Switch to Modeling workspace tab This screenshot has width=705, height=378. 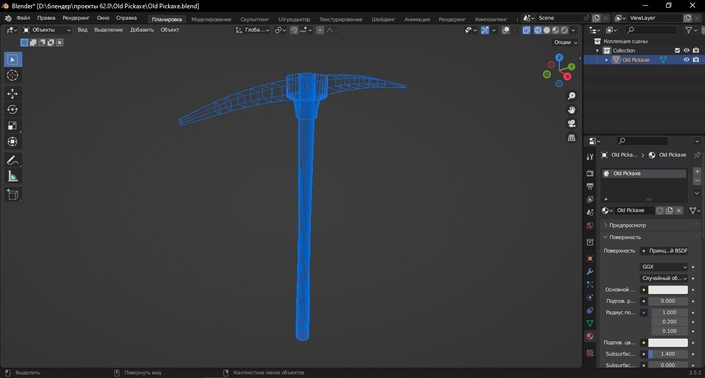(x=211, y=19)
